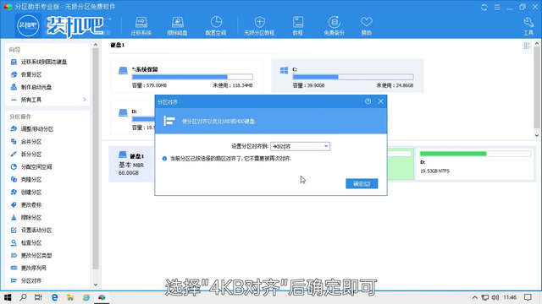Select the C: partition card
Screen dimensions: 542x304
pyautogui.click(x=347, y=76)
